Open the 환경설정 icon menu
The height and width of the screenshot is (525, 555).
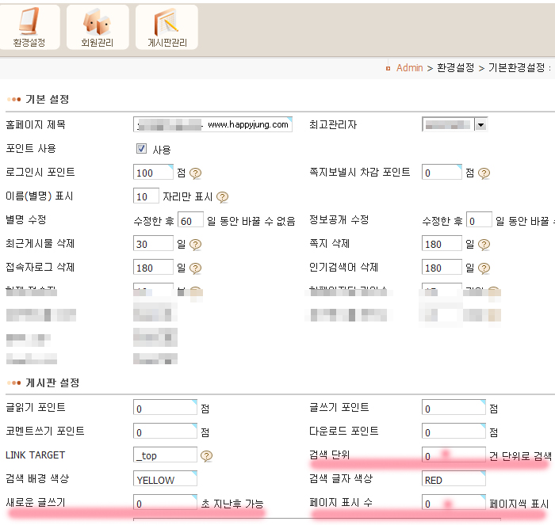point(29,27)
